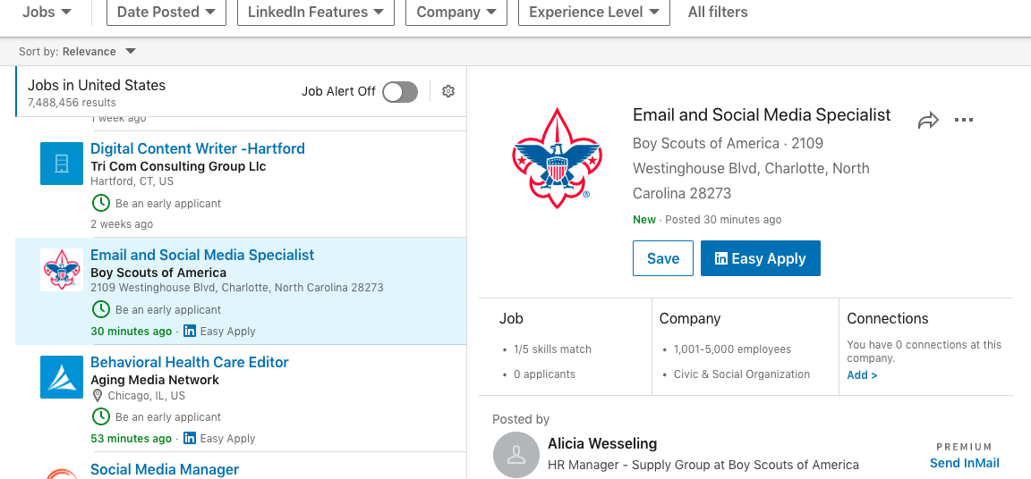The height and width of the screenshot is (479, 1031).
Task: Click Boy Scouts of America large logo
Action: click(x=557, y=158)
